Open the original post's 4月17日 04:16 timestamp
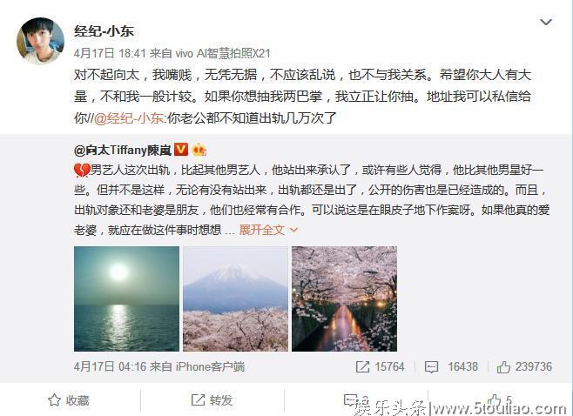573x416 pixels. point(110,366)
